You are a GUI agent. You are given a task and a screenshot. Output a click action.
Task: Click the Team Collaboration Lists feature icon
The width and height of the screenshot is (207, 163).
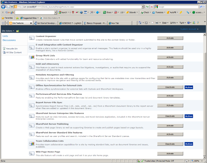point(32,144)
